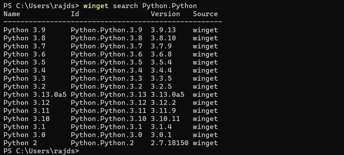Click version "3.10.11"
Screen dimensions: 344x155
[x=165, y=119]
